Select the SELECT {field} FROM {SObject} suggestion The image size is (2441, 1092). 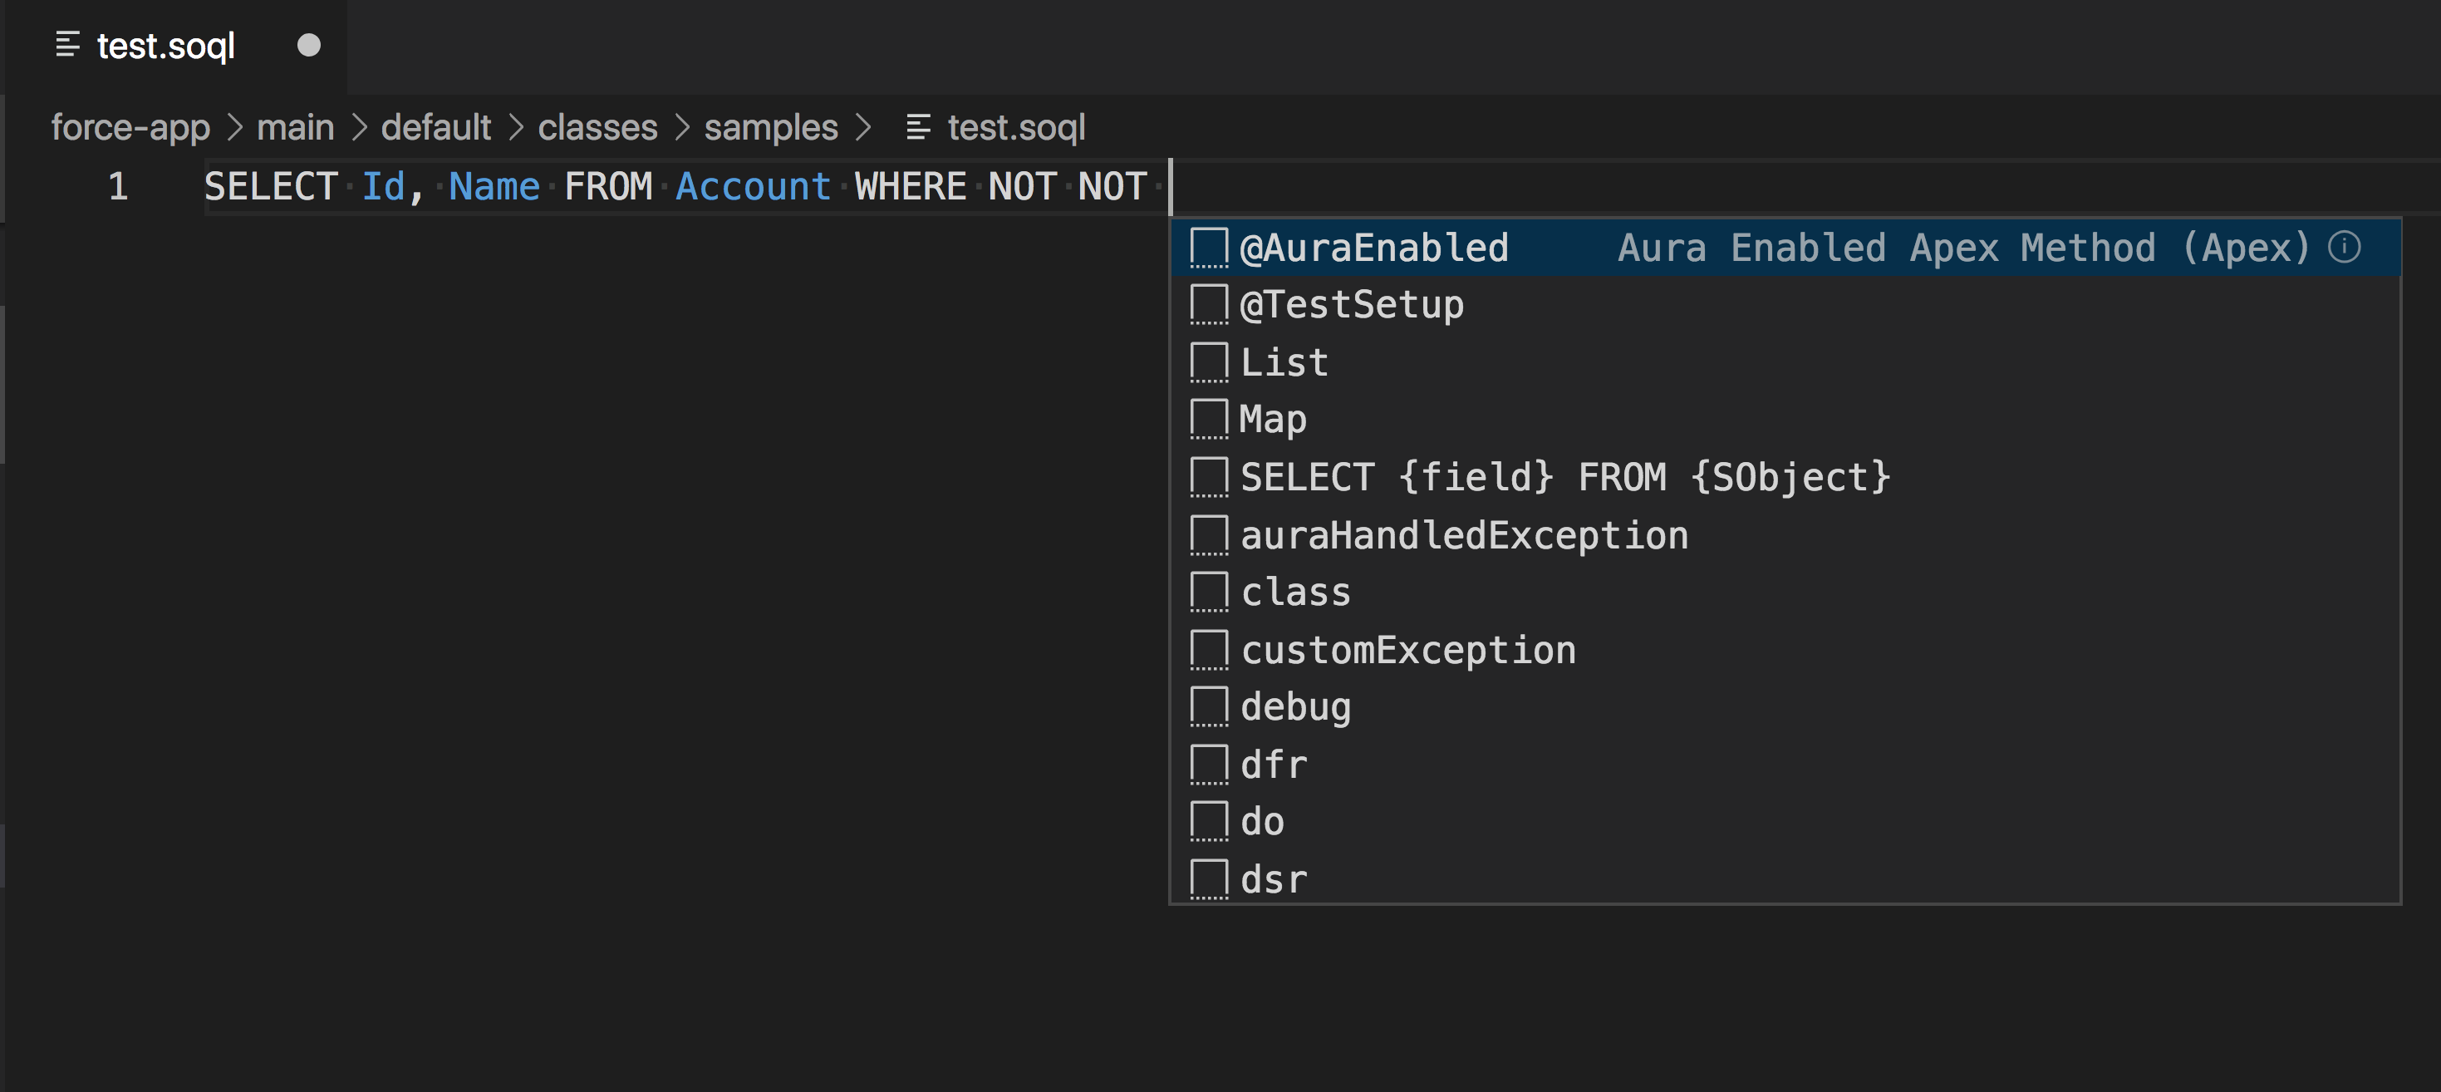pos(1564,477)
